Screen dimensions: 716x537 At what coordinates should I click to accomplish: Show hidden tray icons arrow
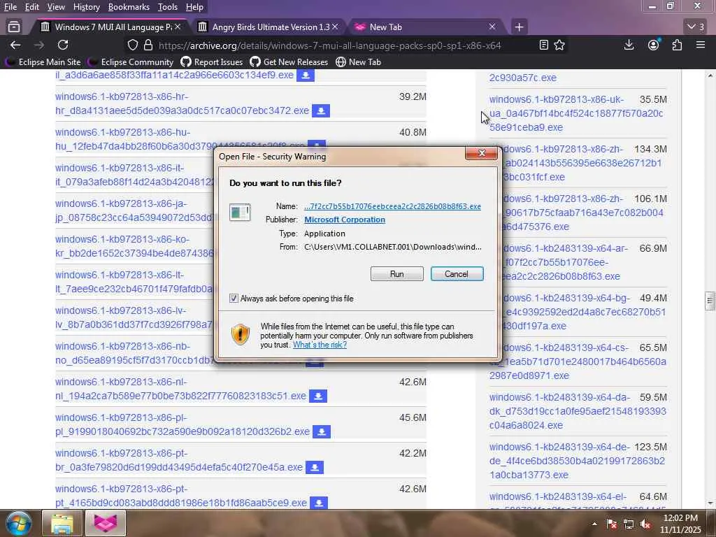594,524
